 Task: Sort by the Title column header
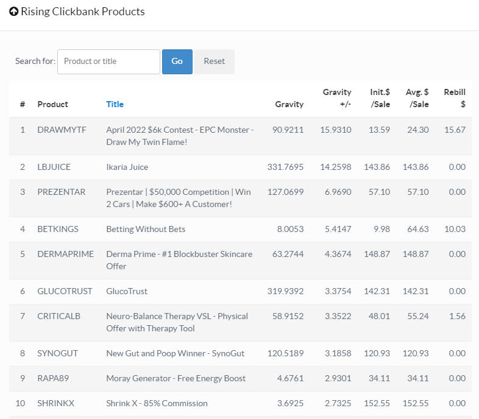115,104
